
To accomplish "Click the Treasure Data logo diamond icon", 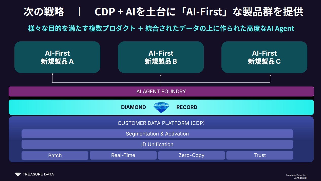I will [x=18, y=174].
